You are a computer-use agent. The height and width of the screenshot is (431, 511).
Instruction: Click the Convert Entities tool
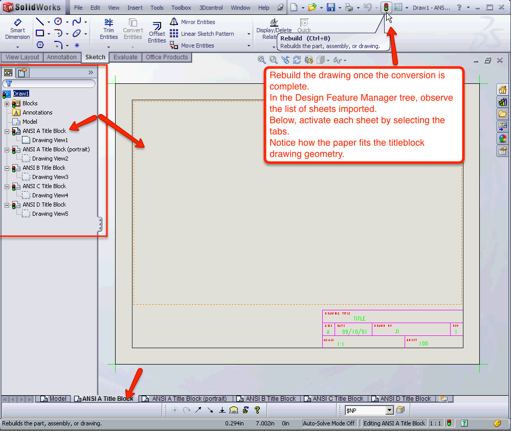pos(132,29)
